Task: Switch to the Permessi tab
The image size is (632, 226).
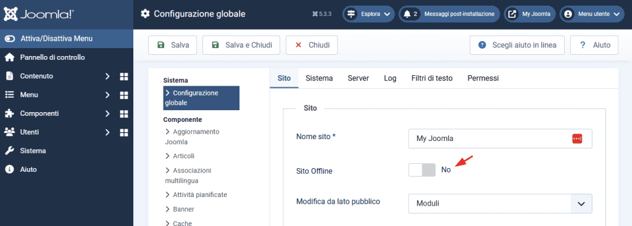Action: [483, 78]
